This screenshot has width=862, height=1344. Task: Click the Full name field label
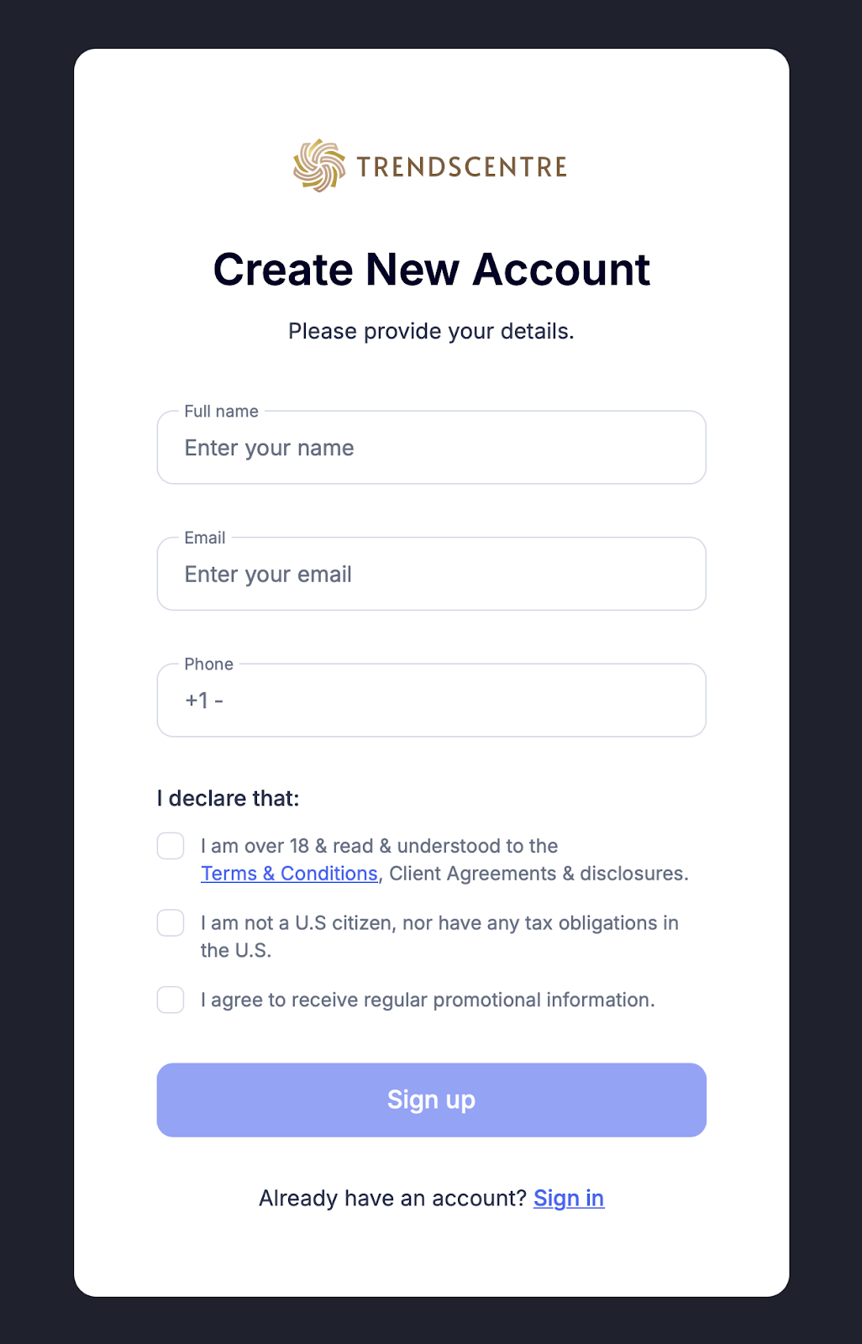(x=222, y=412)
